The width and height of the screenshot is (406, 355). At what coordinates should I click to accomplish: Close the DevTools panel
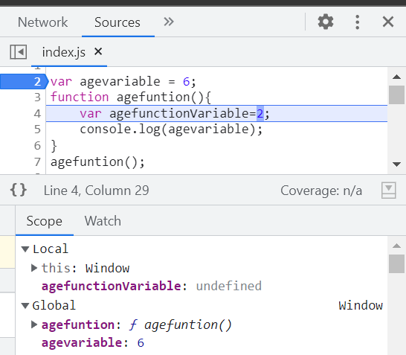click(388, 22)
